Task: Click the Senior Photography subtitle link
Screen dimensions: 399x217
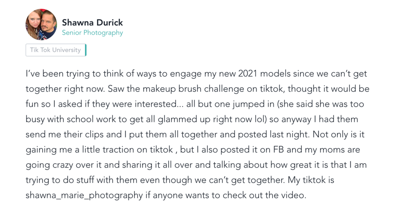Action: click(92, 33)
